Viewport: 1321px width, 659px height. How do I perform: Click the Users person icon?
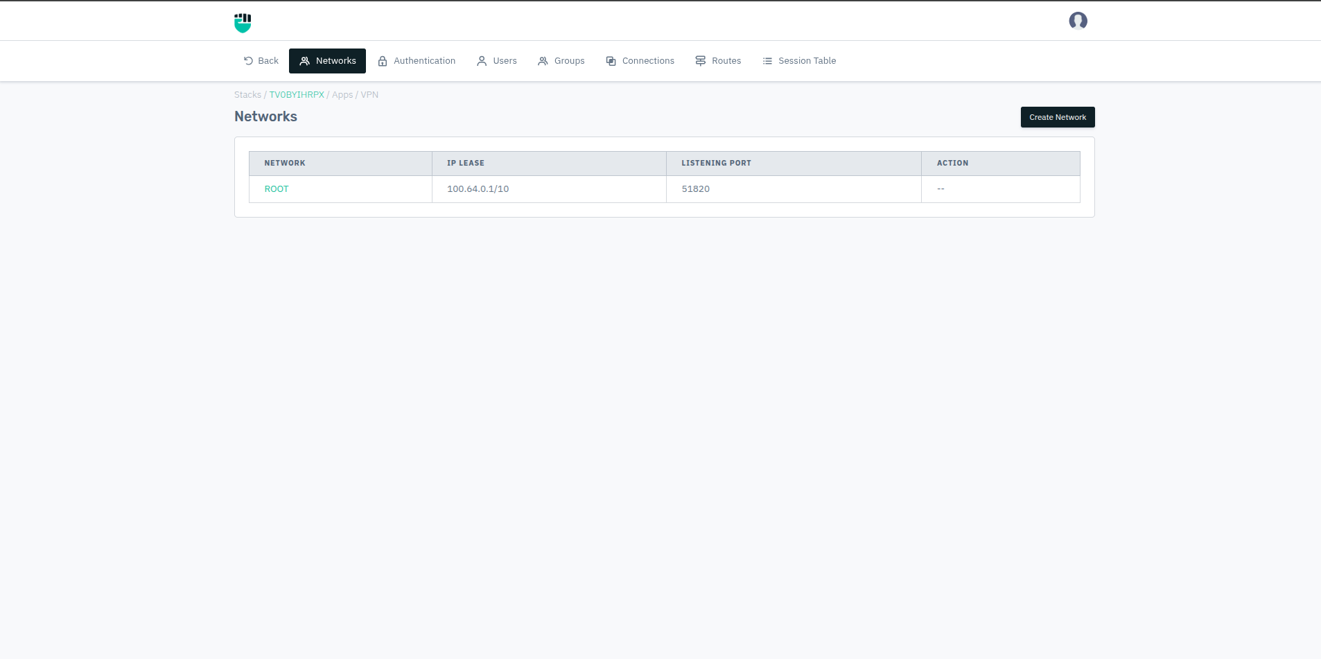482,61
